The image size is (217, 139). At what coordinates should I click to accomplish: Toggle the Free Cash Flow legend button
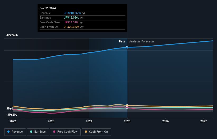coord(65,132)
